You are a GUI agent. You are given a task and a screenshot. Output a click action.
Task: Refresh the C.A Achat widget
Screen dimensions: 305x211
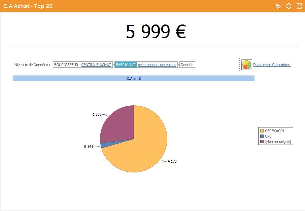tap(289, 6)
